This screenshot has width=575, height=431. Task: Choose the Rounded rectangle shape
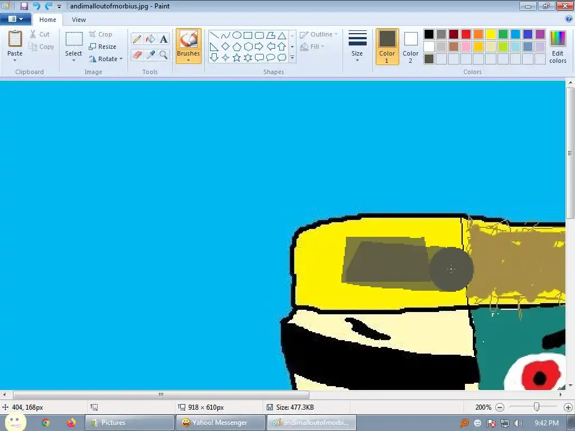point(259,35)
